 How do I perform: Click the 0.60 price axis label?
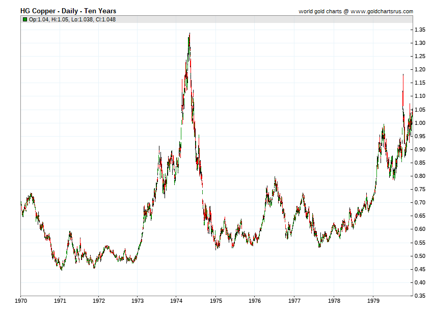tap(420, 229)
